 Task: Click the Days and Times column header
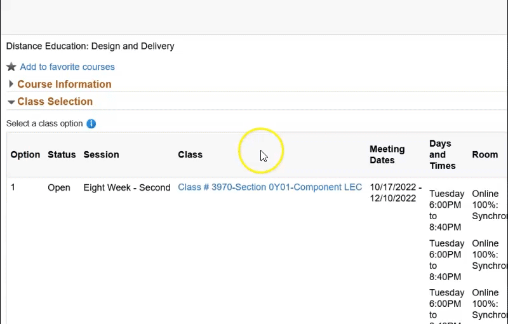point(442,154)
